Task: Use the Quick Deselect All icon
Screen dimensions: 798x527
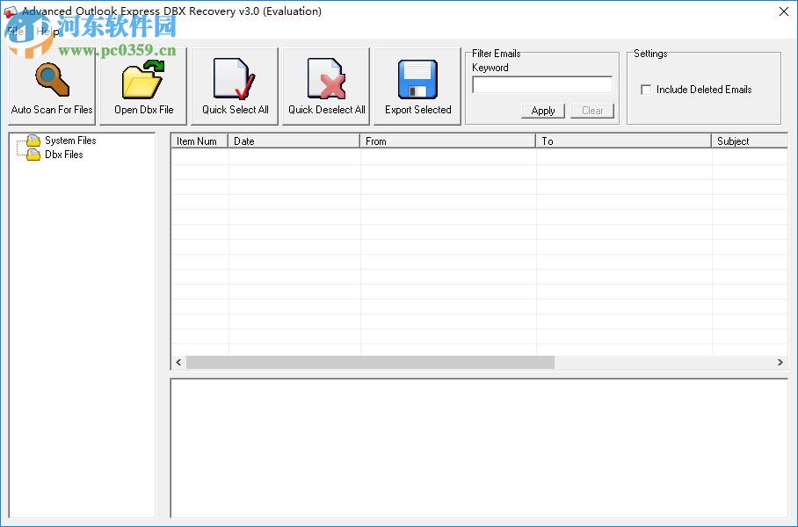Action: [325, 79]
